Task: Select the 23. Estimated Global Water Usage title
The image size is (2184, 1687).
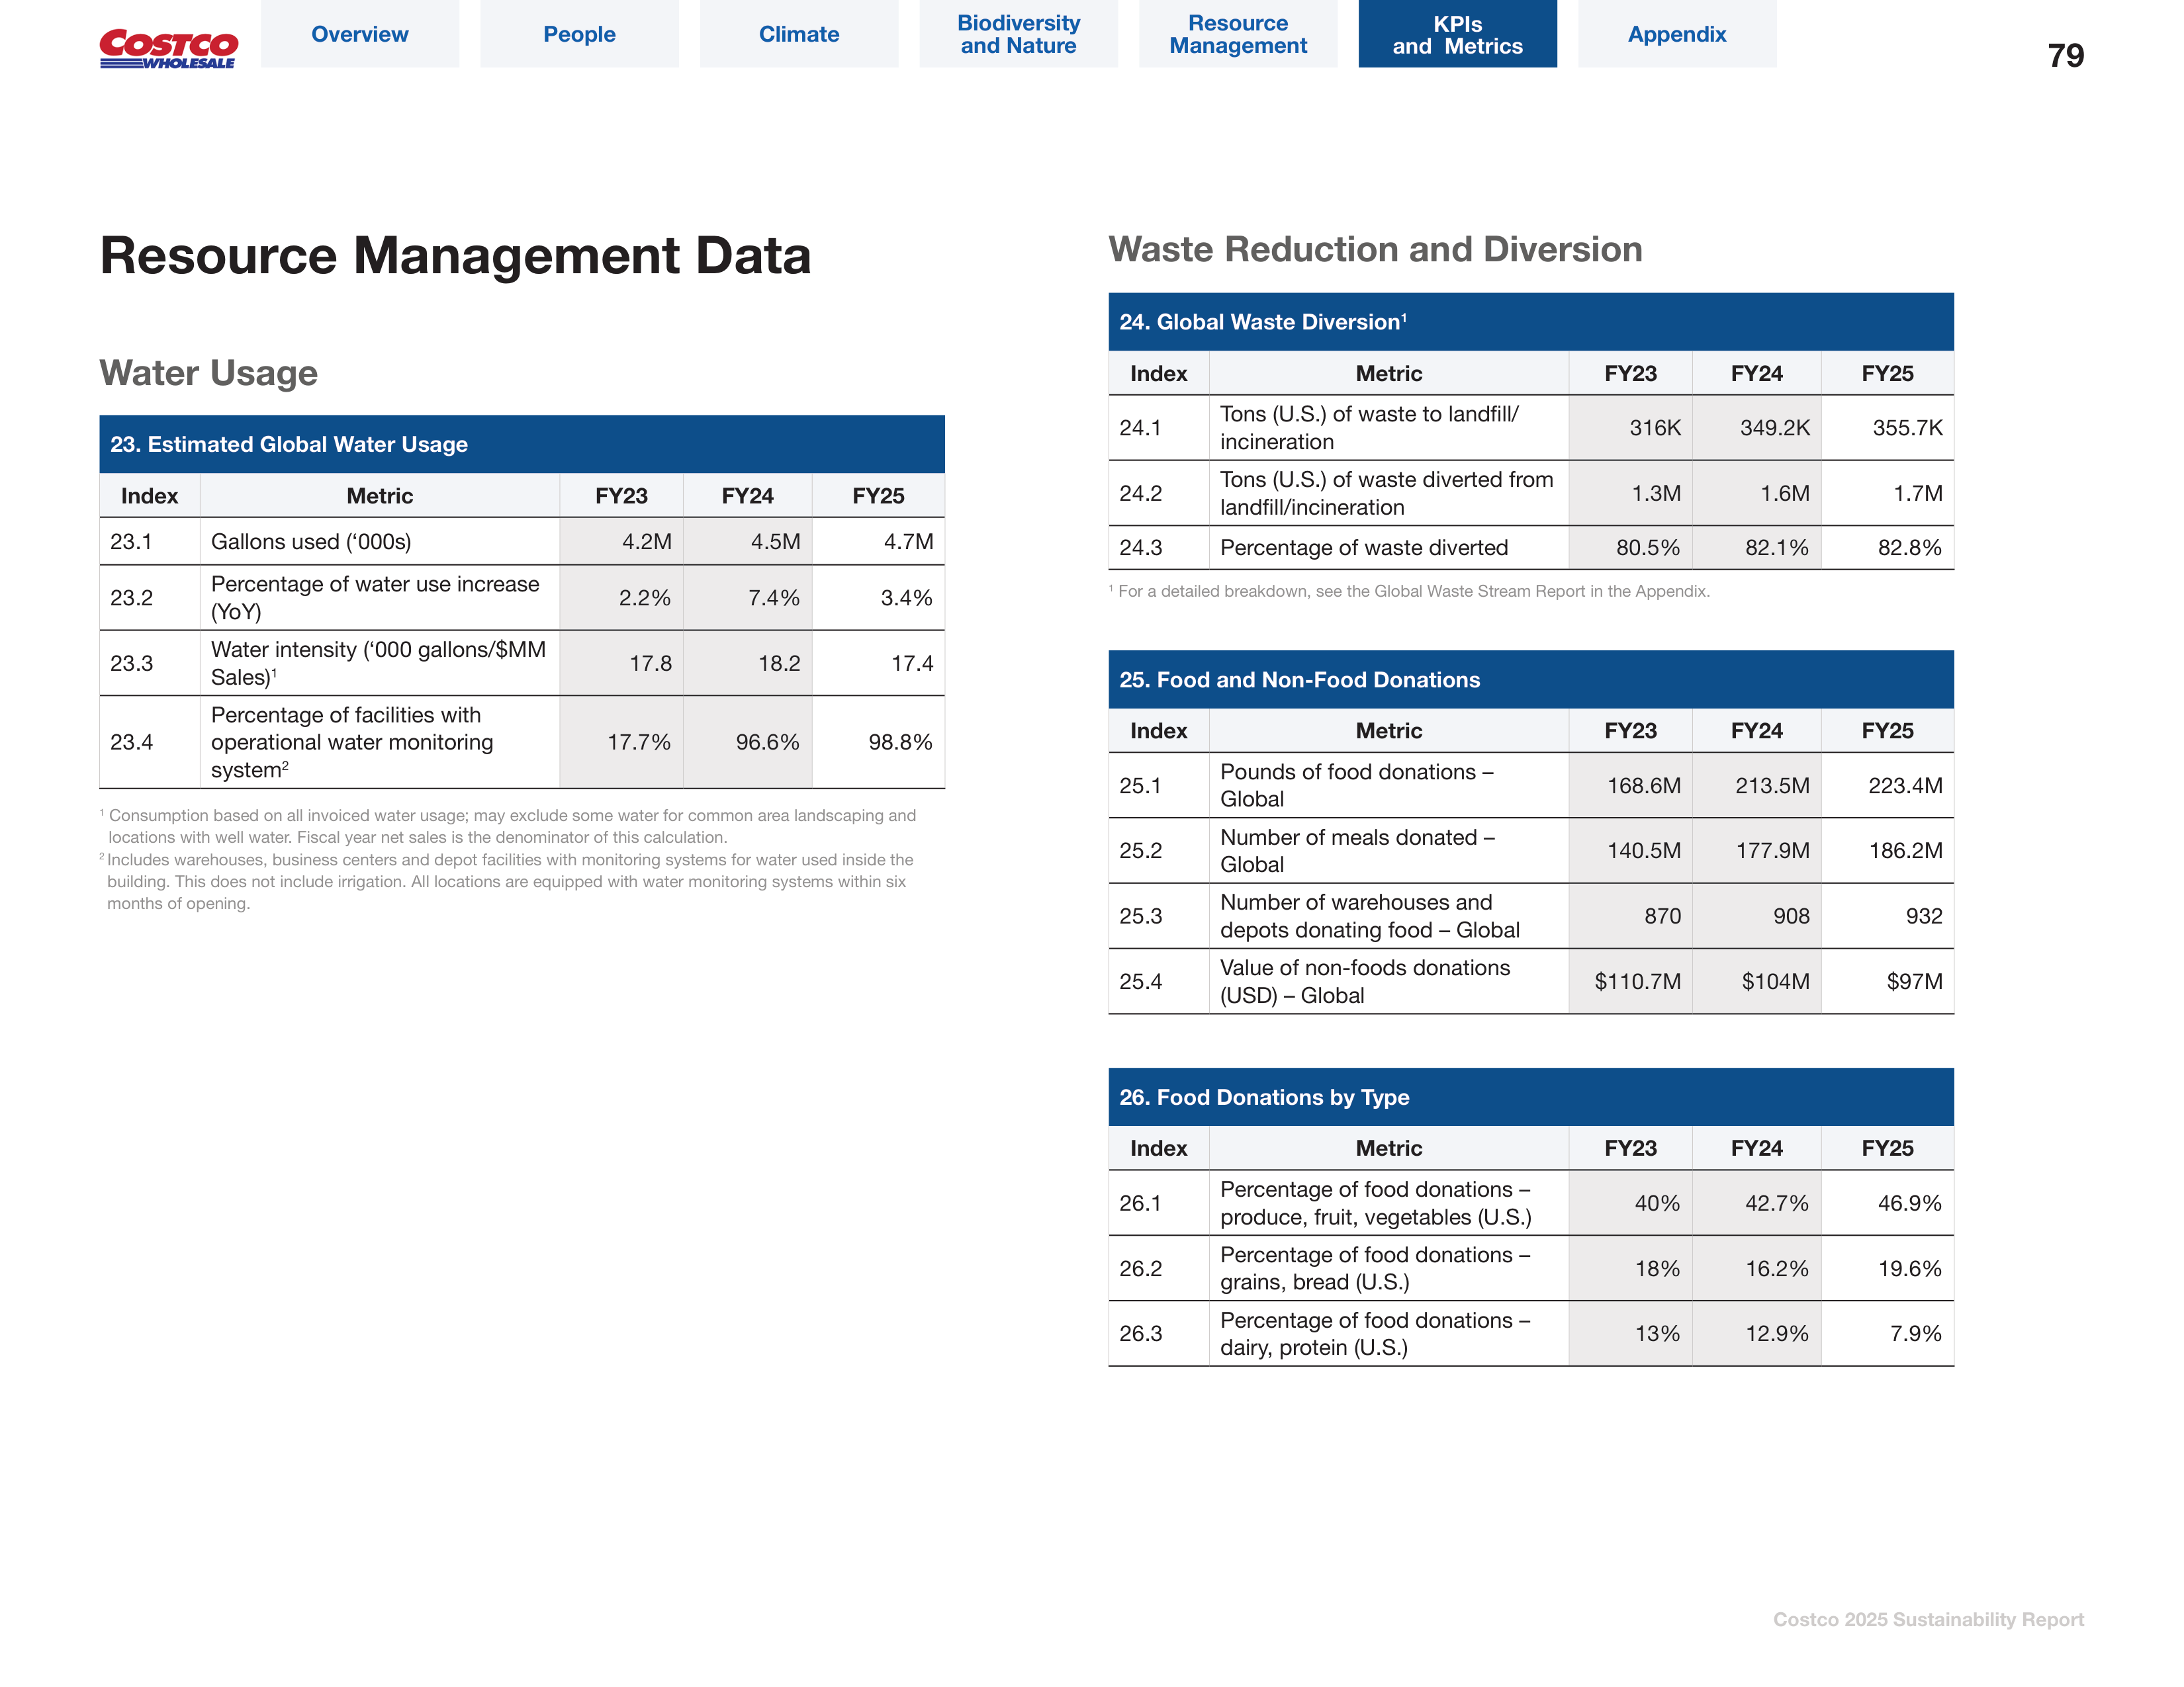Action: point(289,444)
